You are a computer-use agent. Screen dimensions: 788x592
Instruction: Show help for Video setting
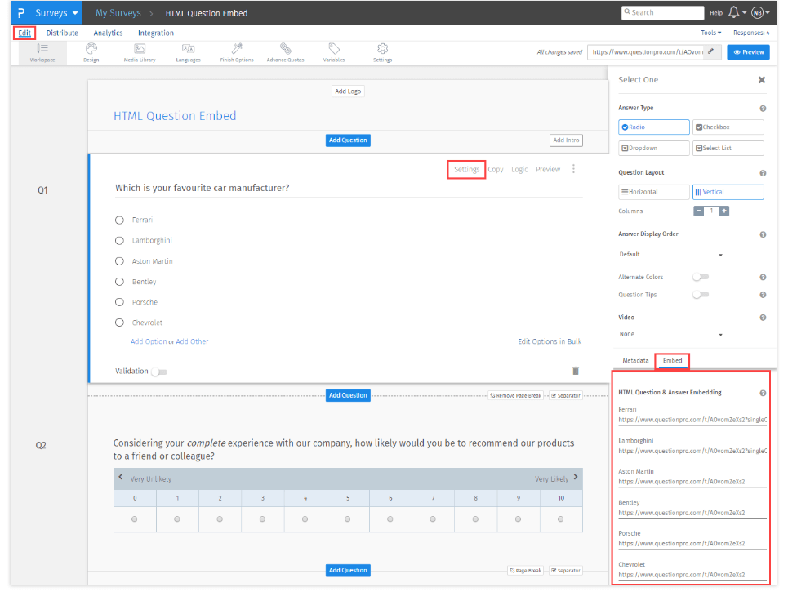click(x=763, y=318)
